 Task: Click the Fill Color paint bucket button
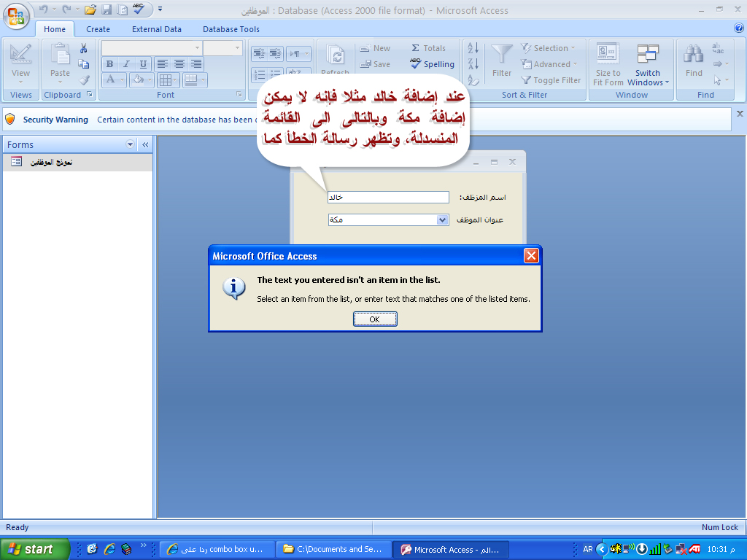[138, 79]
